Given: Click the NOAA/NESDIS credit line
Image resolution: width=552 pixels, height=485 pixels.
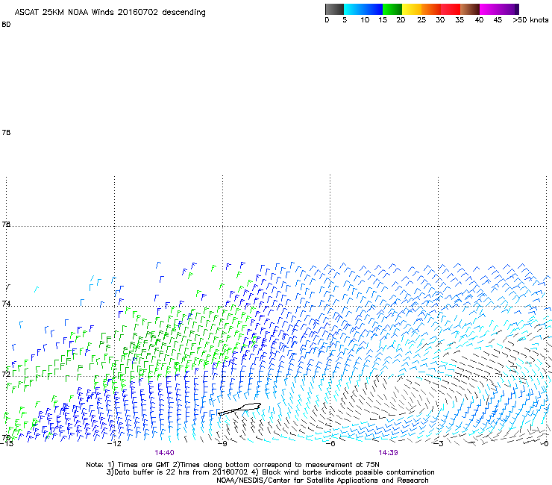Looking at the screenshot, I should pos(322,481).
